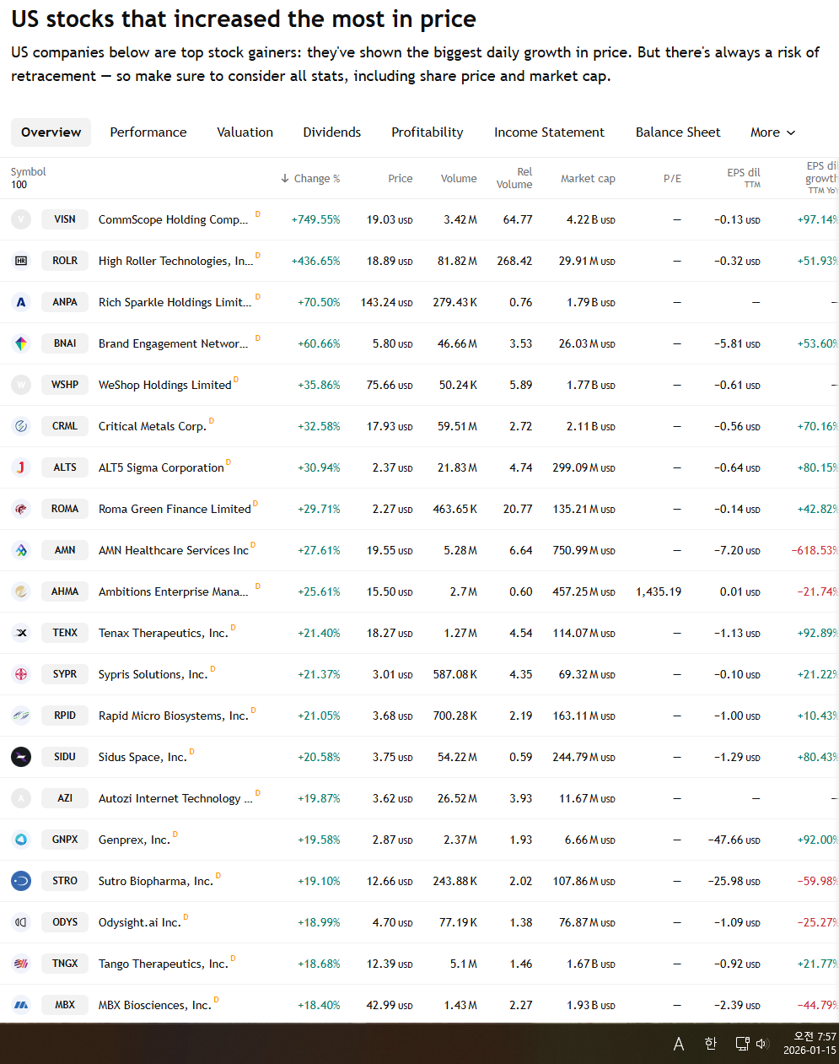Open CommScope Holding Comp... company link
839x1064 pixels.
click(x=173, y=219)
